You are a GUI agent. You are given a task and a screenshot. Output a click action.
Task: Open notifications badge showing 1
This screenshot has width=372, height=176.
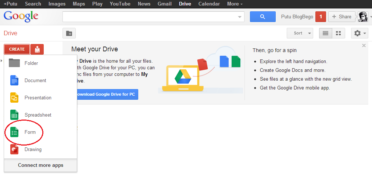coord(321,16)
